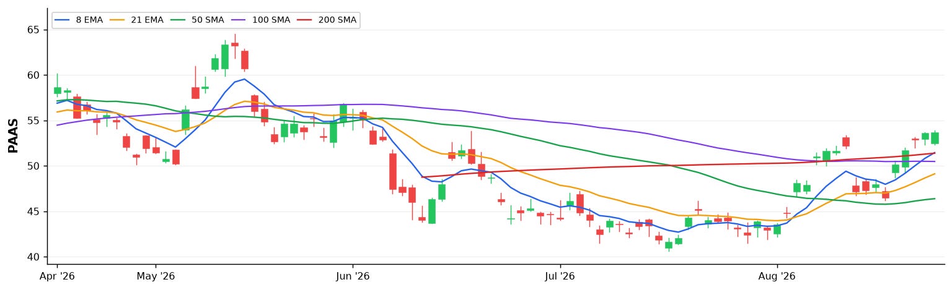
Task: Click the Aug '26 x-axis label
Action: pos(777,276)
